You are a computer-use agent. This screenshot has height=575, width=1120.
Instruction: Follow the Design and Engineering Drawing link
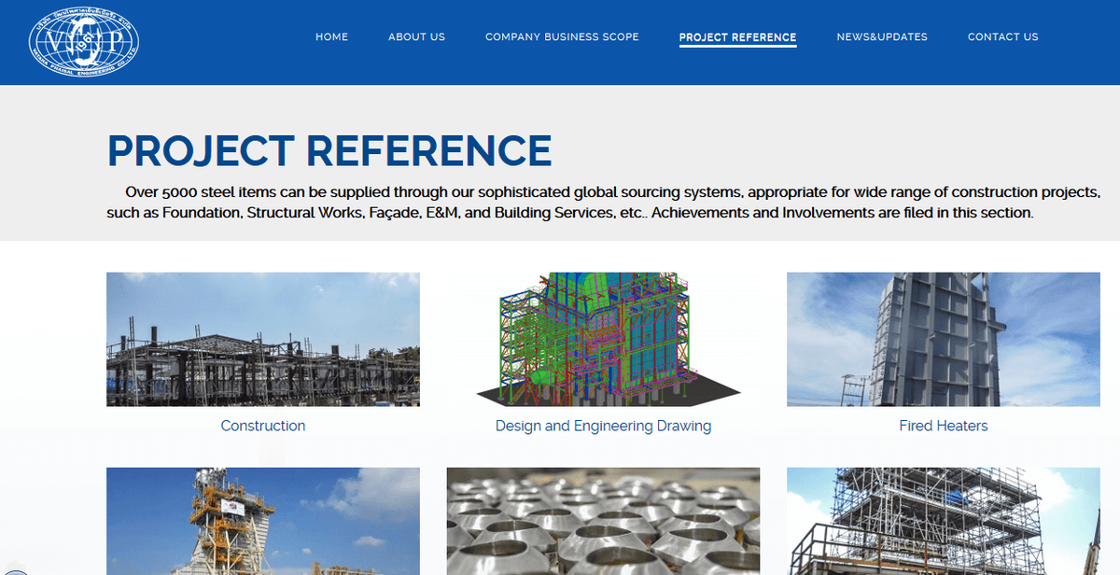point(603,426)
